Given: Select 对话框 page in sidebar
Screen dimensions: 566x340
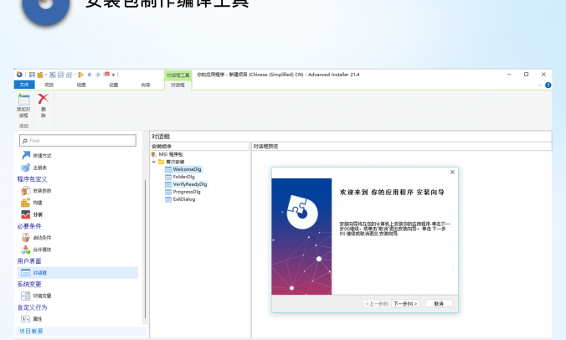Looking at the screenshot, I should pyautogui.click(x=78, y=272).
